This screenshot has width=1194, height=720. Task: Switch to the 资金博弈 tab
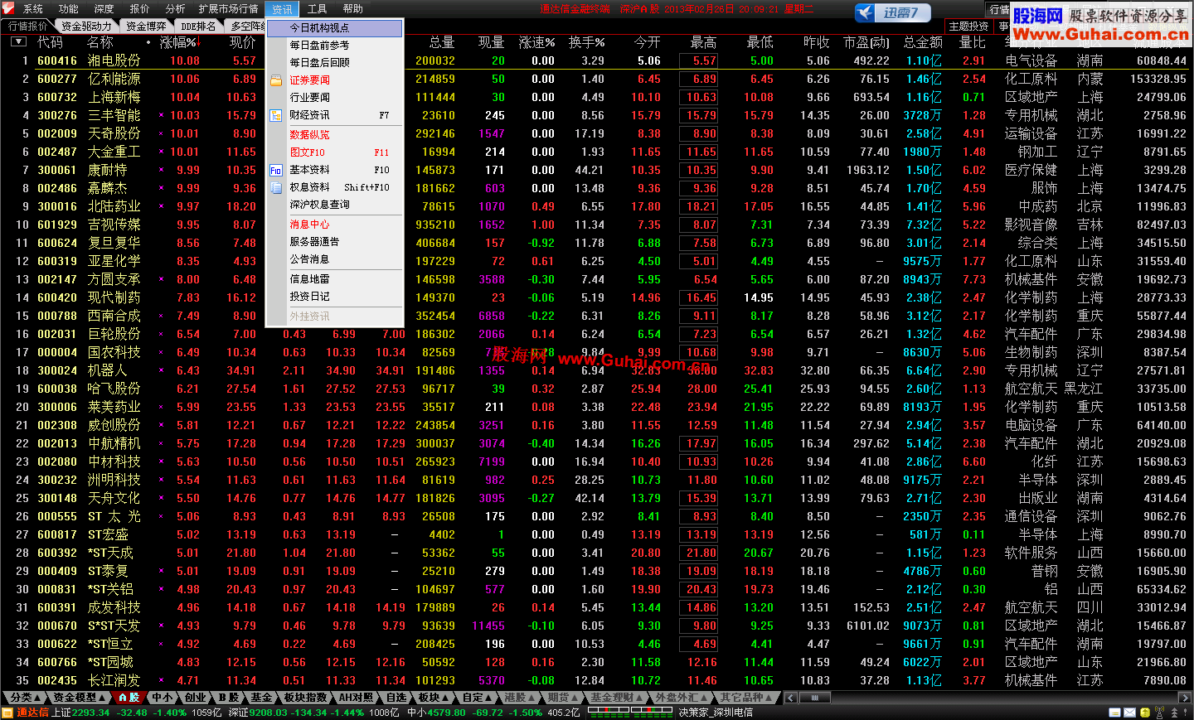click(146, 27)
